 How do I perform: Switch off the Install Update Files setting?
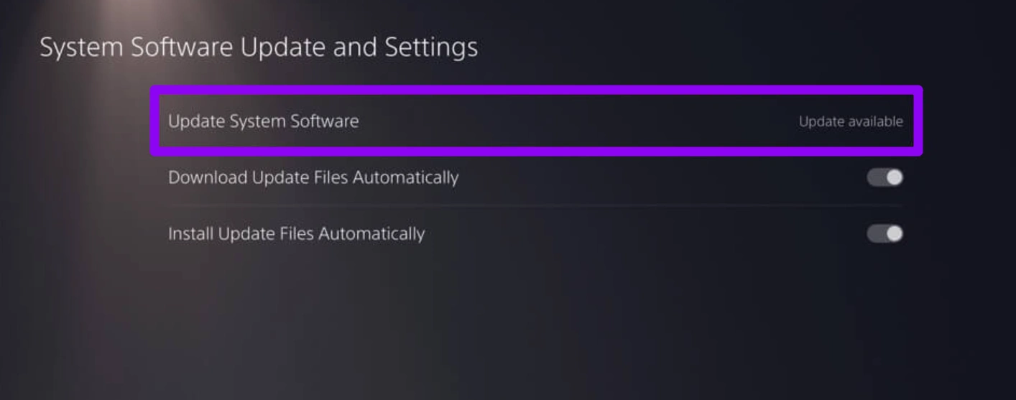click(885, 233)
